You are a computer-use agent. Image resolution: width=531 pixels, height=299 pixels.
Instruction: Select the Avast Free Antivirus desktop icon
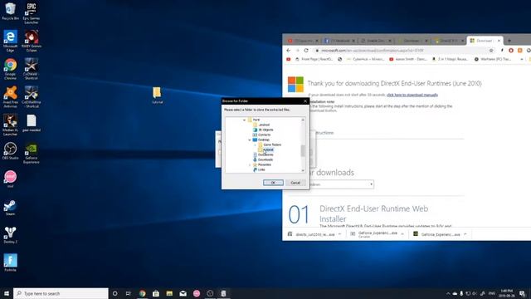point(10,96)
